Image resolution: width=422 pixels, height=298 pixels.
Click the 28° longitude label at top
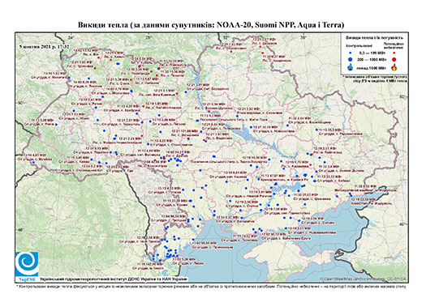click(149, 37)
